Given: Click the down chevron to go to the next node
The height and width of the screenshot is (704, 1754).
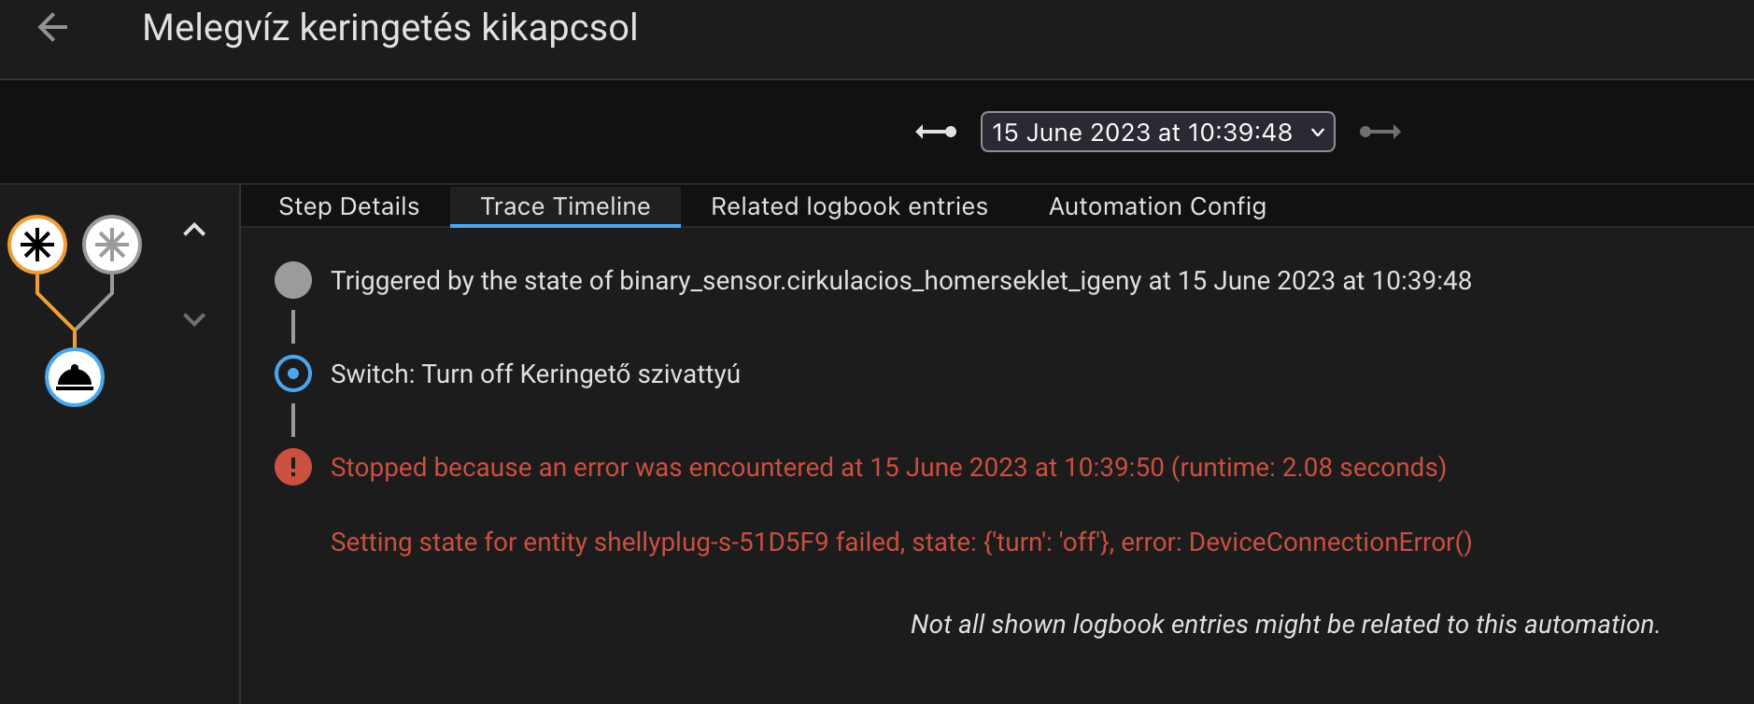Looking at the screenshot, I should point(194,319).
